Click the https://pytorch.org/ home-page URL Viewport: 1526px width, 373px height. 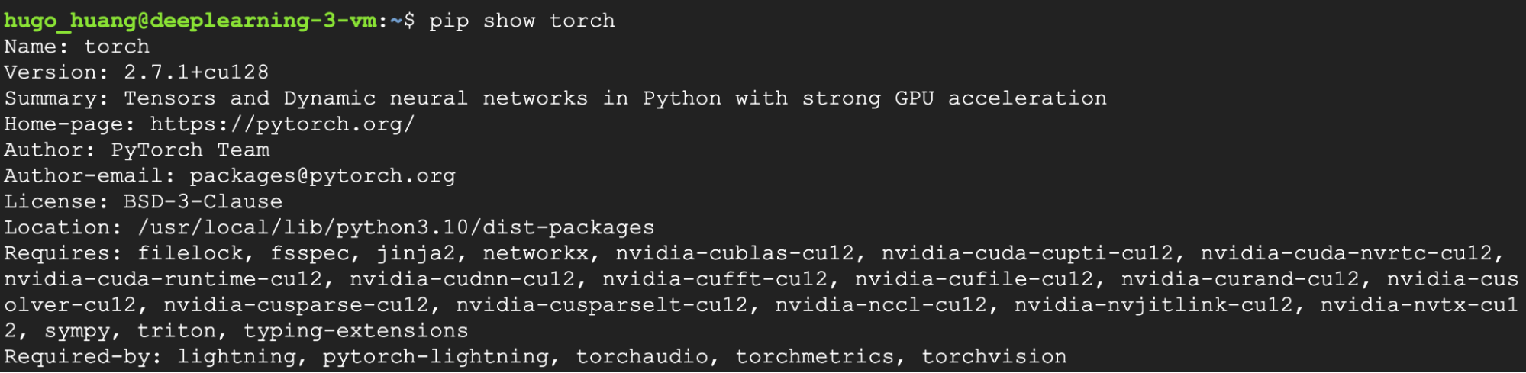(x=282, y=124)
